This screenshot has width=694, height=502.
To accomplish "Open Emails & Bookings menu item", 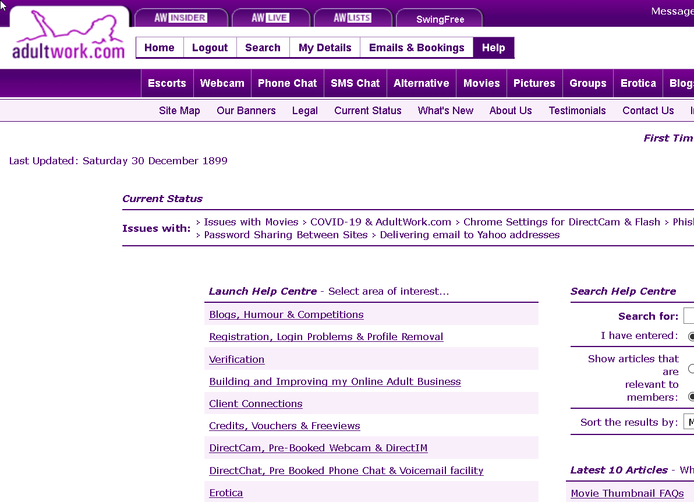I will pos(416,48).
